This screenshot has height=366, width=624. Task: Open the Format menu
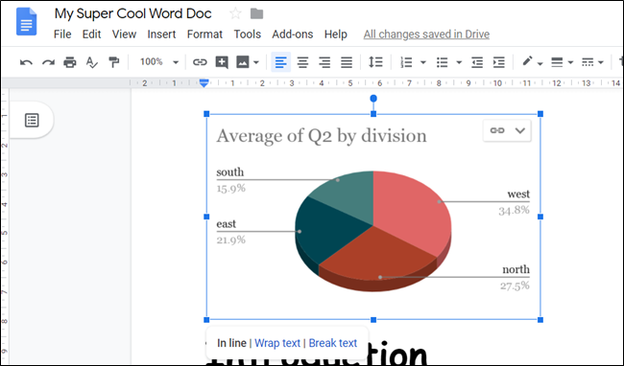(204, 34)
